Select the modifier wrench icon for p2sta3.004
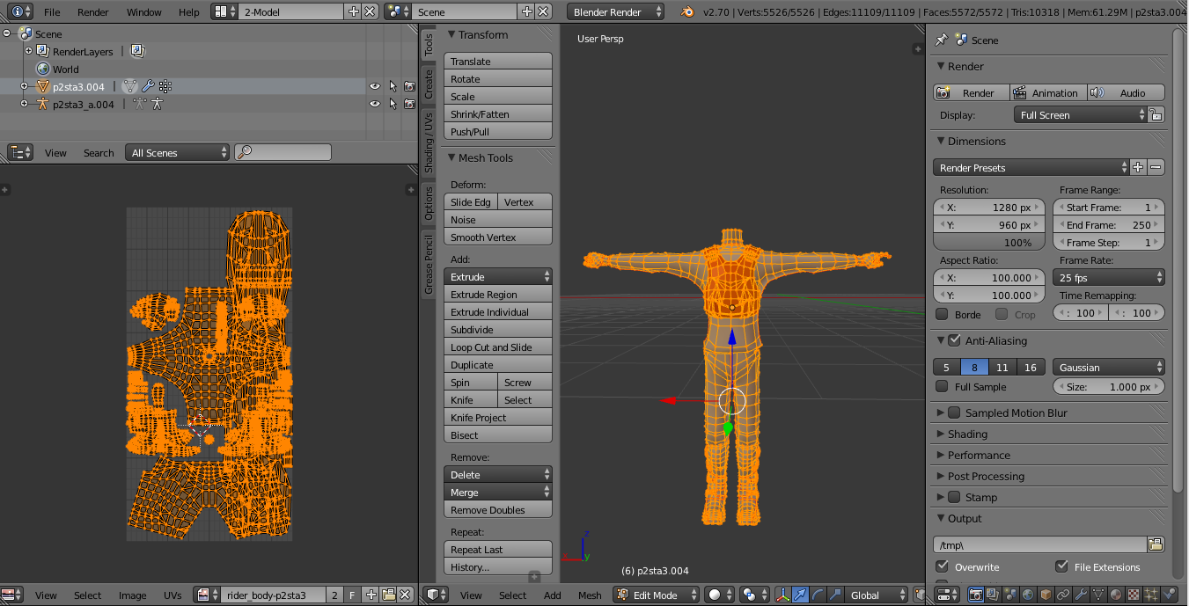The height and width of the screenshot is (606, 1189). [x=147, y=86]
